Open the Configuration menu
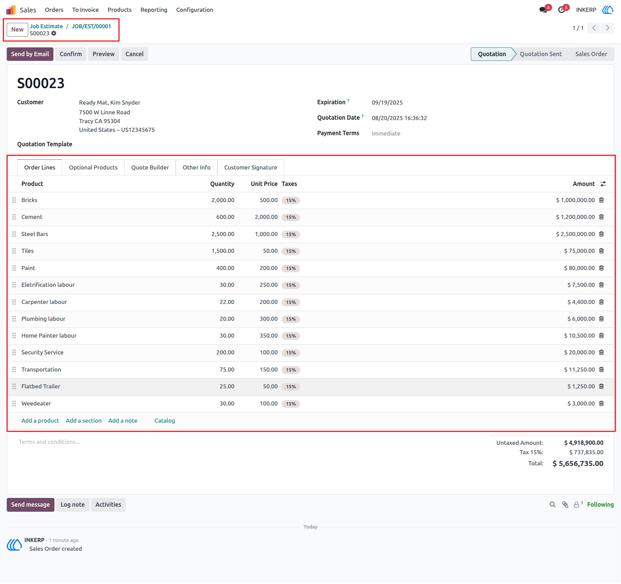621x584 pixels. (x=195, y=10)
